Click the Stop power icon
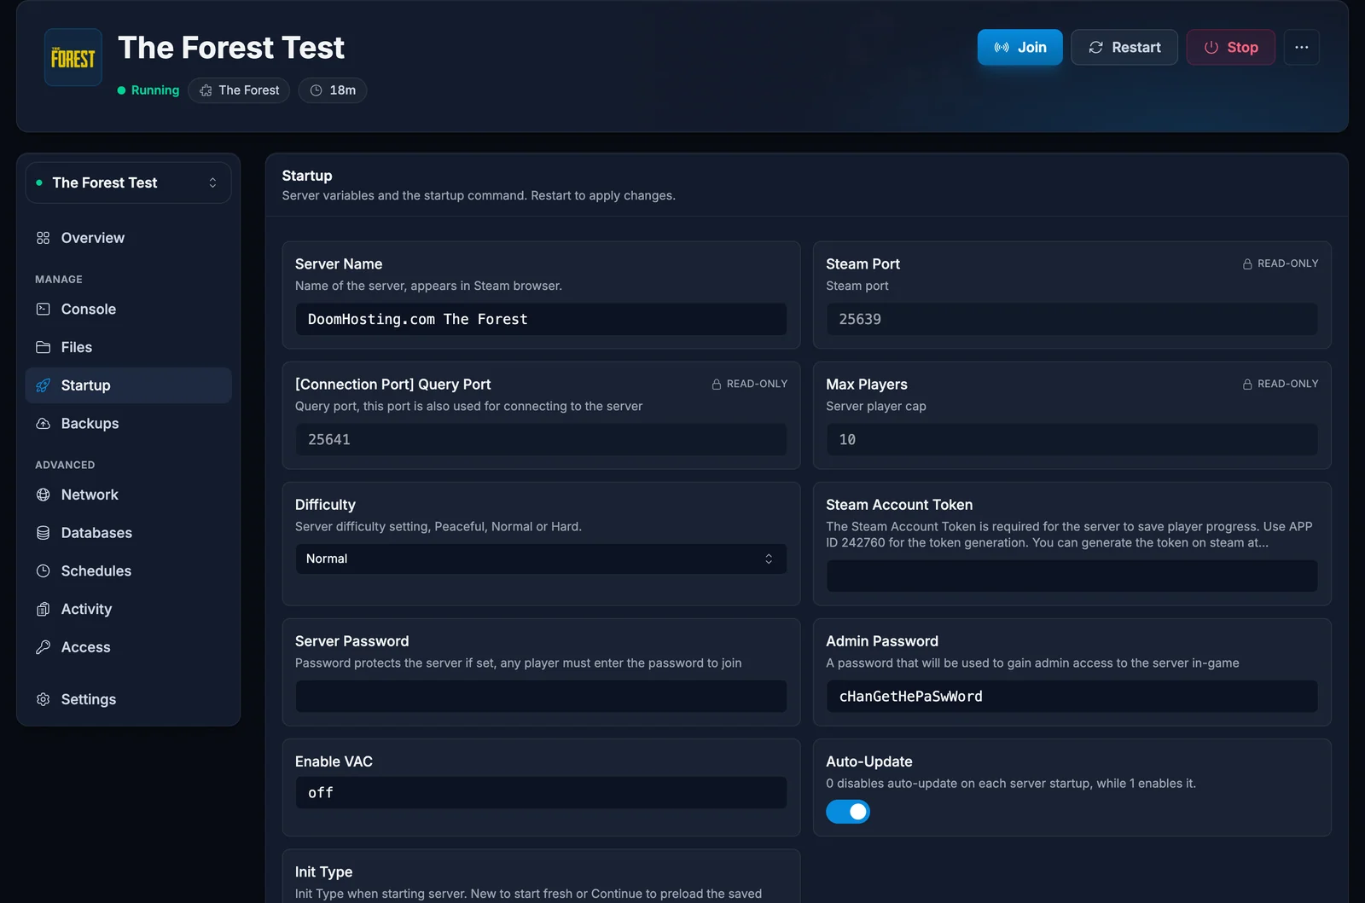The height and width of the screenshot is (903, 1365). [x=1211, y=48]
